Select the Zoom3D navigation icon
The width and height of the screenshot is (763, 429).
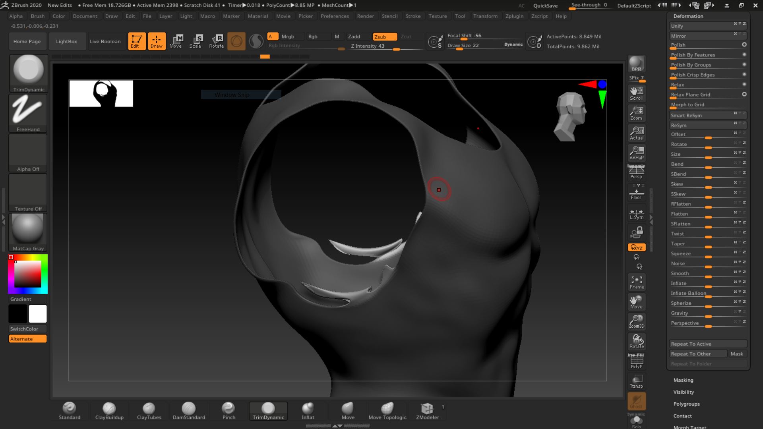(636, 321)
